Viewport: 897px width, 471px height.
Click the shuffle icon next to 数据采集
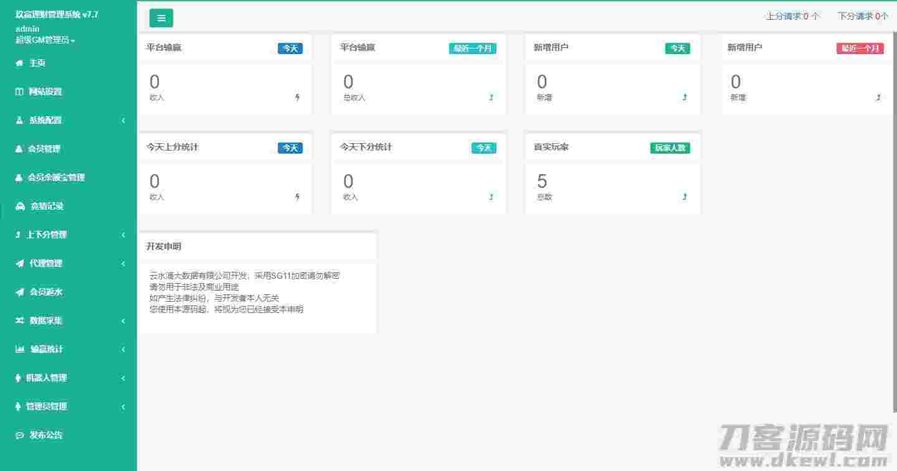tap(19, 320)
